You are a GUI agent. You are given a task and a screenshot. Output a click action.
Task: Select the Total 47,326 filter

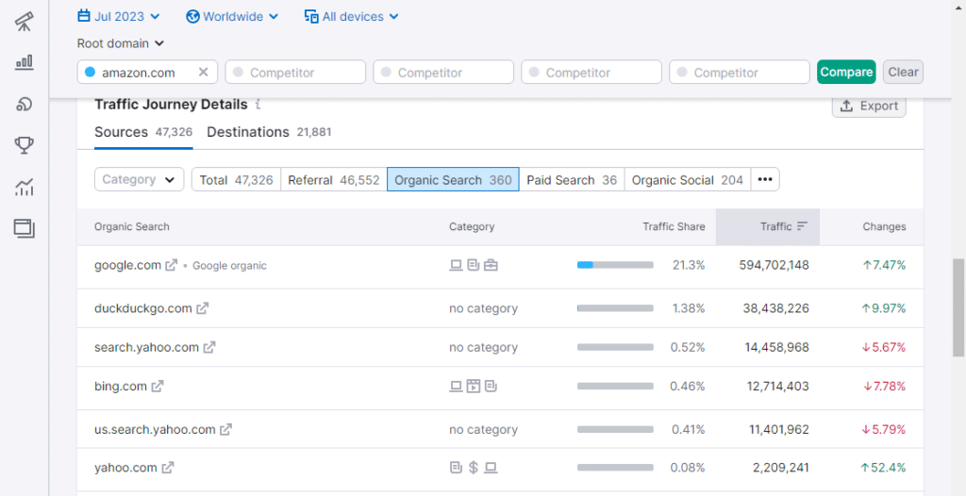click(237, 179)
